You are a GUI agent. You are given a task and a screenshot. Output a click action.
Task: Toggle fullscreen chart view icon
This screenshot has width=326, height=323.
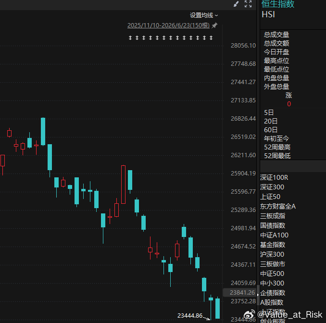[x=248, y=4]
